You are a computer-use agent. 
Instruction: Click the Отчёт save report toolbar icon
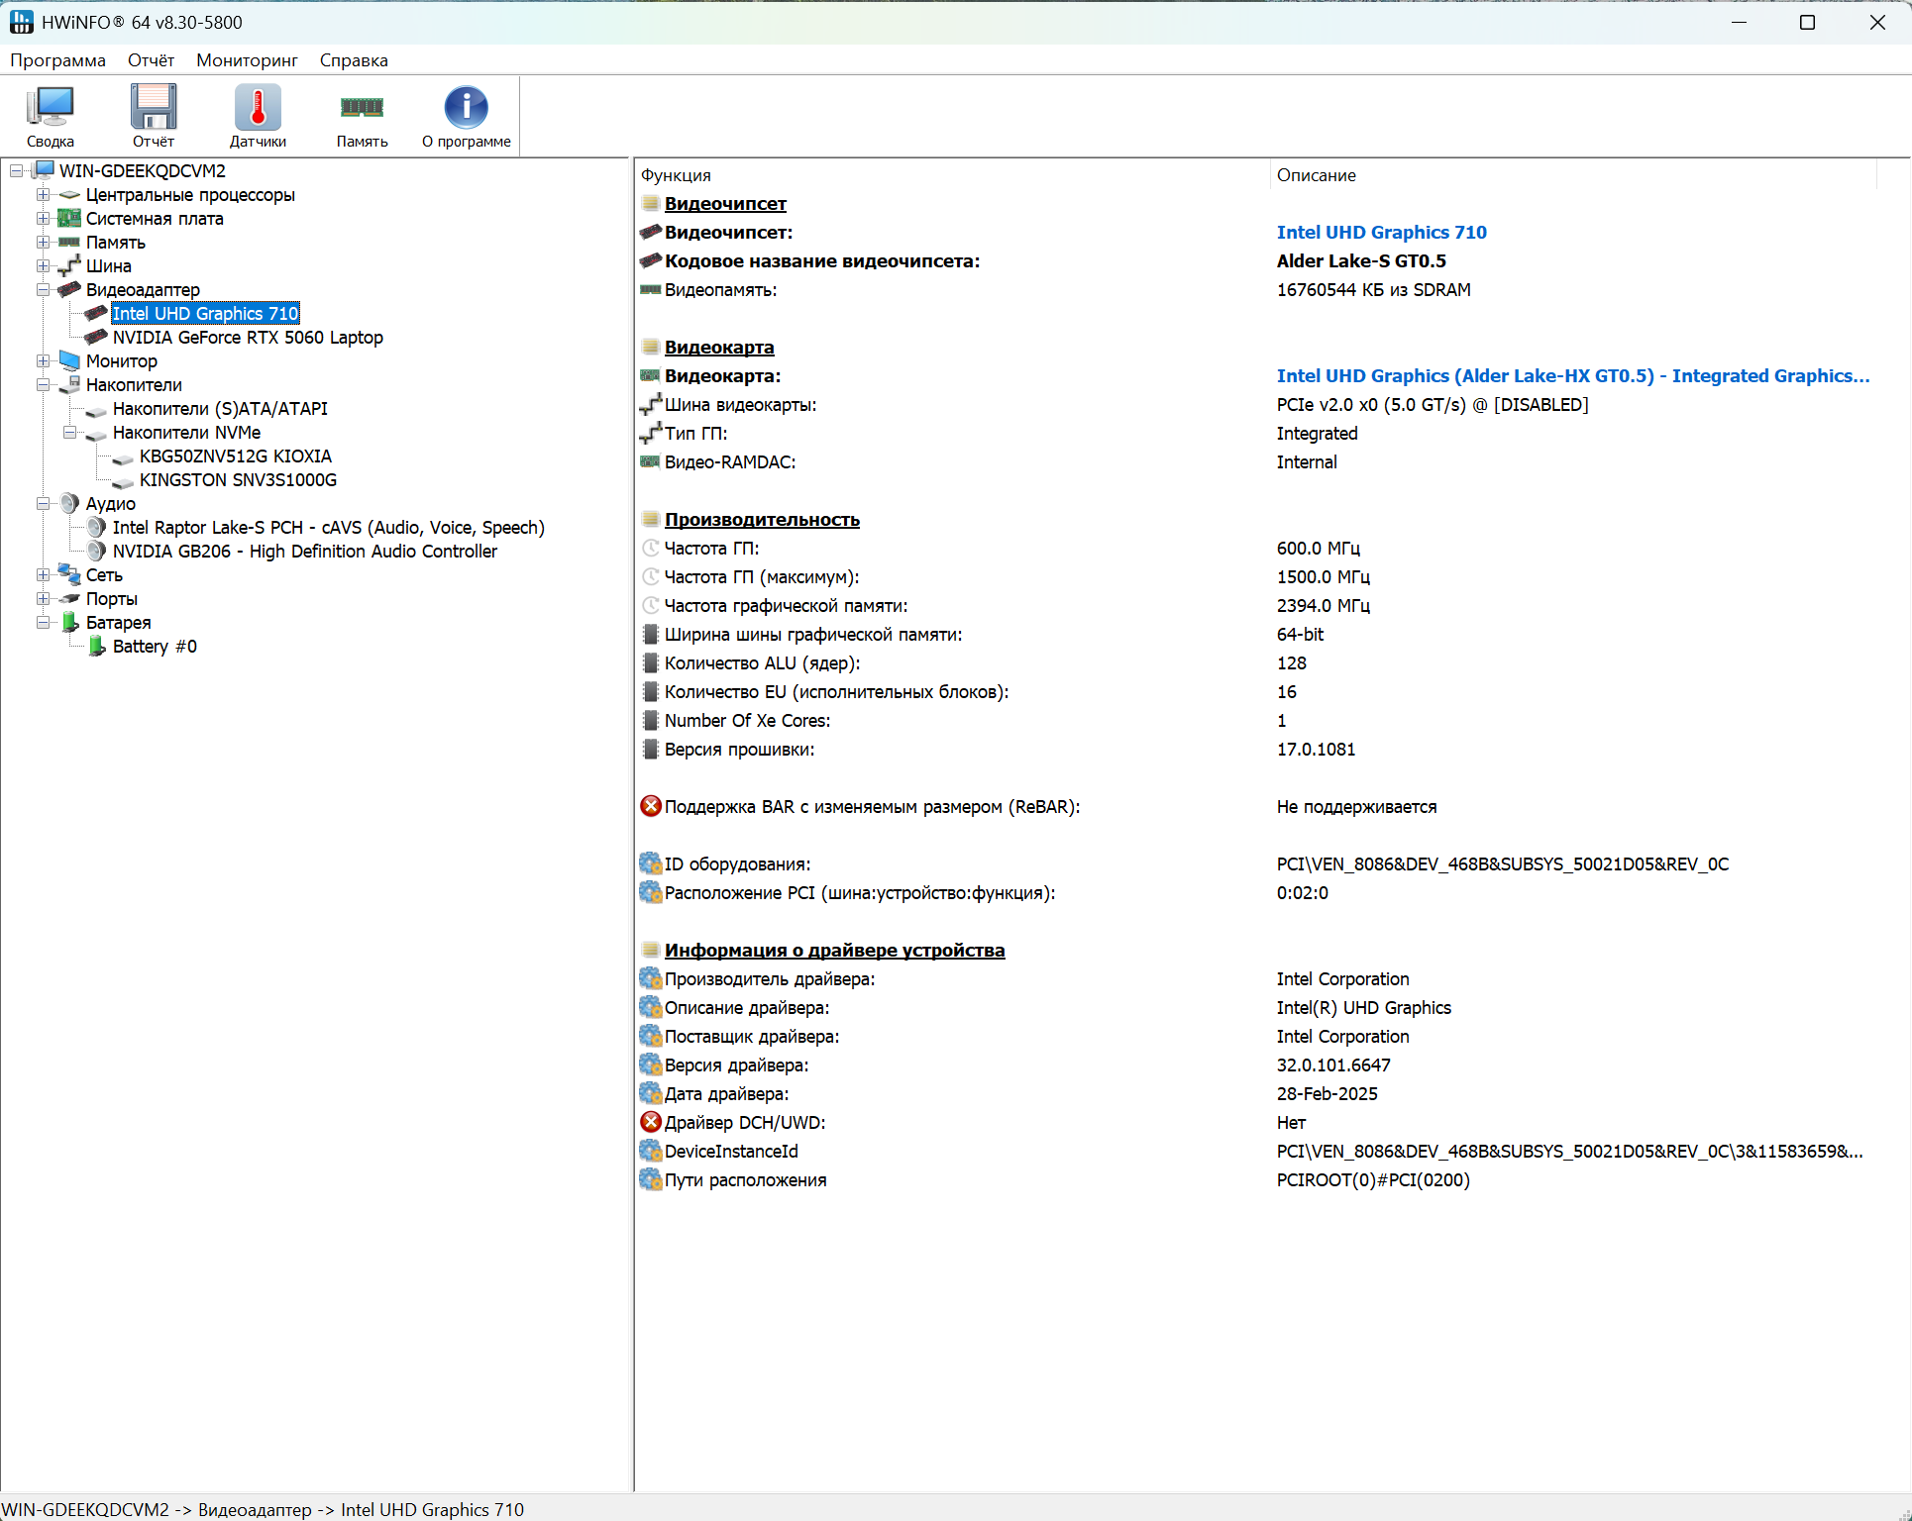coord(154,116)
